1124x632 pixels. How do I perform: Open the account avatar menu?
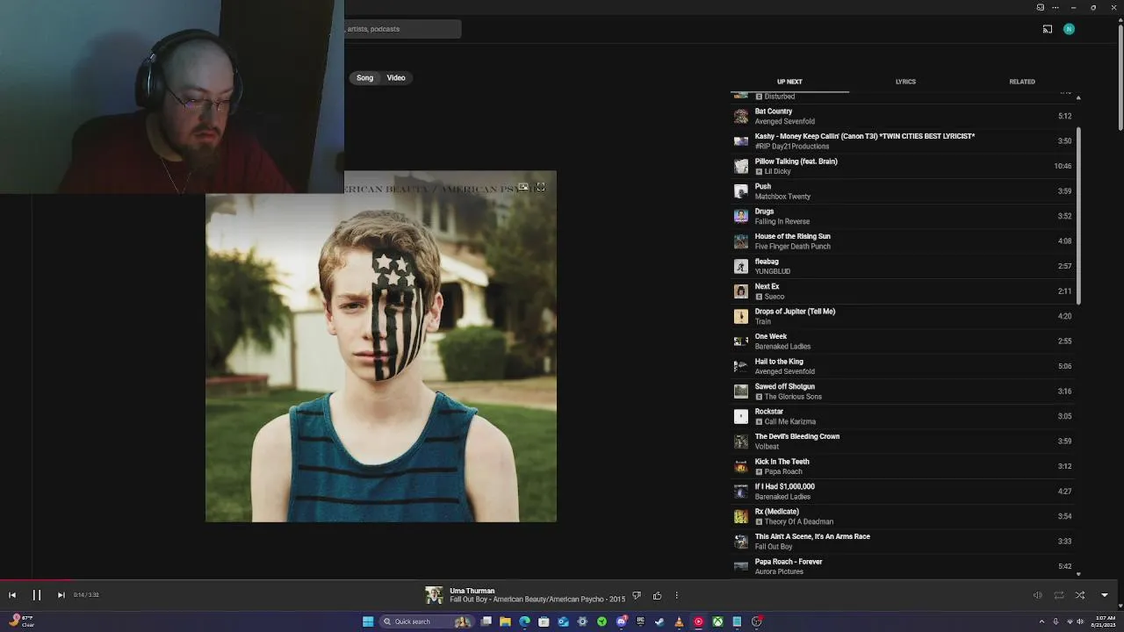click(x=1069, y=29)
